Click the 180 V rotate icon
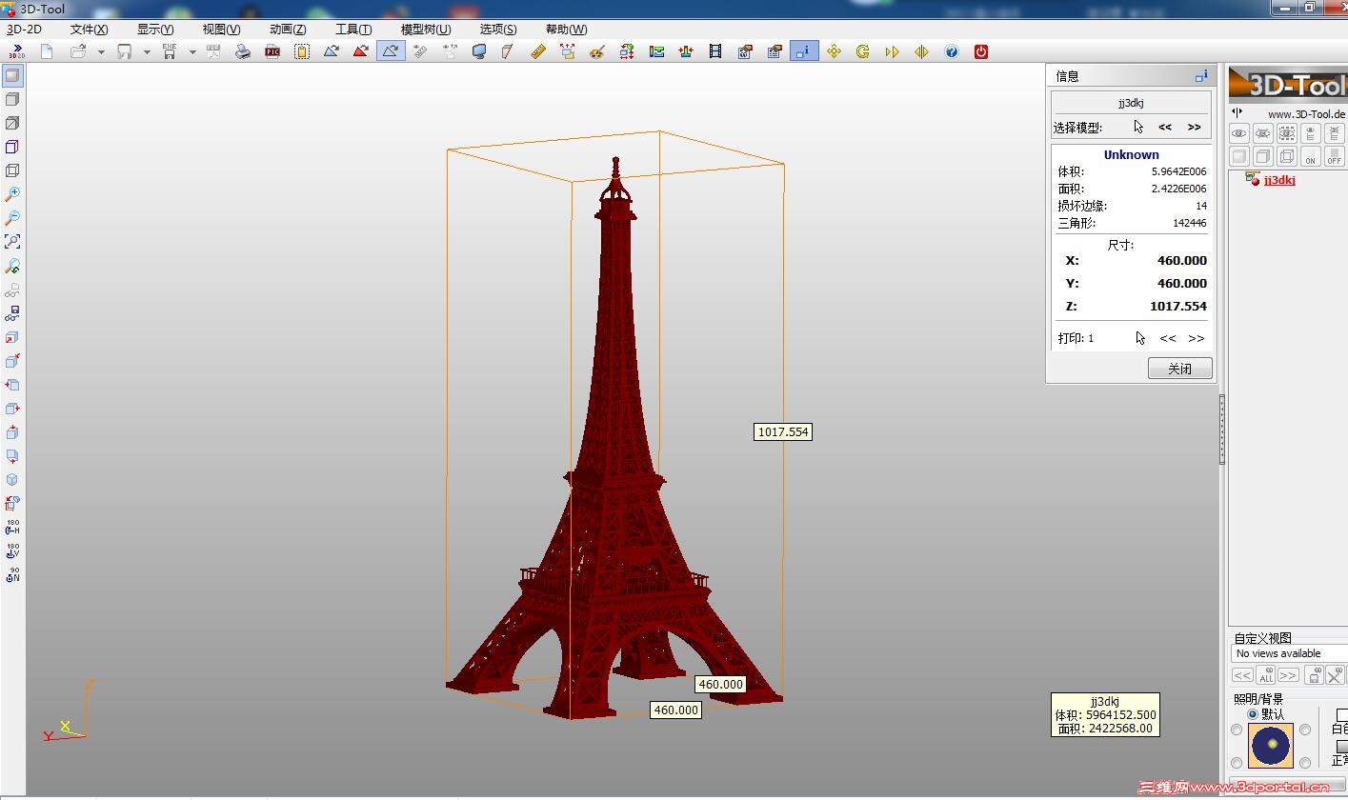Screen dimensions: 1348x800 (x=12, y=551)
